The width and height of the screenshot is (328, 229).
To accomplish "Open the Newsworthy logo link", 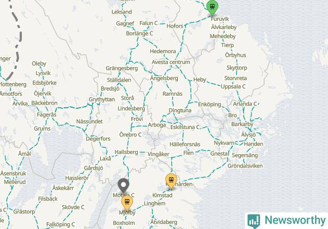I will click(x=286, y=221).
